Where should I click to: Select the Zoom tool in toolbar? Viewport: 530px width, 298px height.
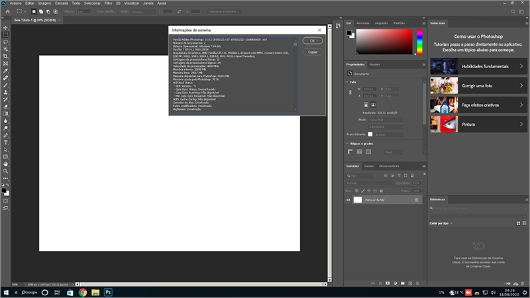click(5, 171)
